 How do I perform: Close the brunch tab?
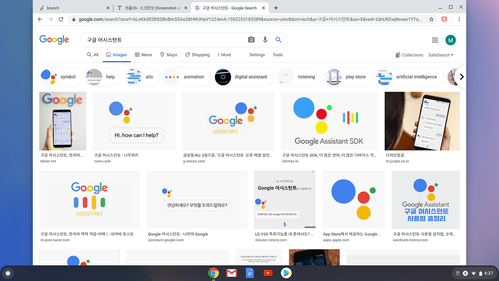click(108, 8)
